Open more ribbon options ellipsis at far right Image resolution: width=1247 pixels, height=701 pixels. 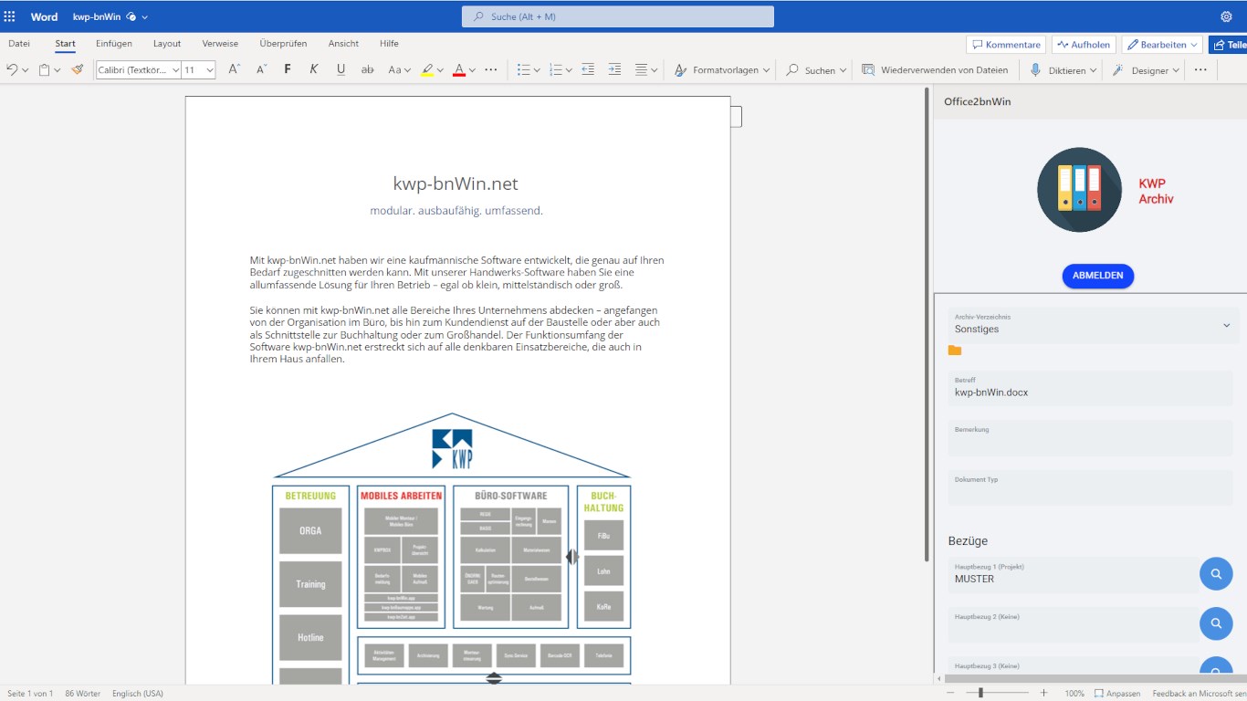click(x=1200, y=69)
